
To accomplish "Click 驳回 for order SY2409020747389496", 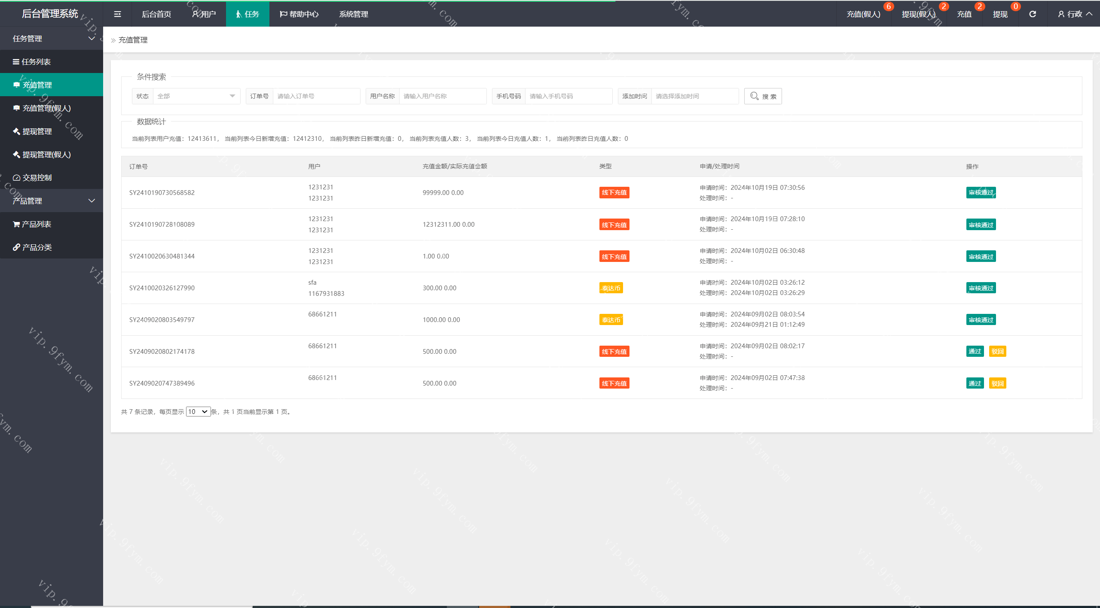I will pos(997,383).
